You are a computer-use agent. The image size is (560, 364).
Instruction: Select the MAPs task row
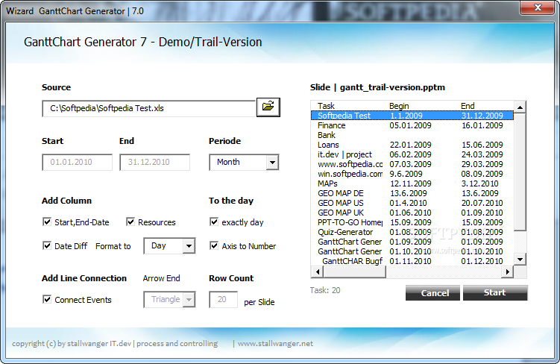[x=412, y=183]
